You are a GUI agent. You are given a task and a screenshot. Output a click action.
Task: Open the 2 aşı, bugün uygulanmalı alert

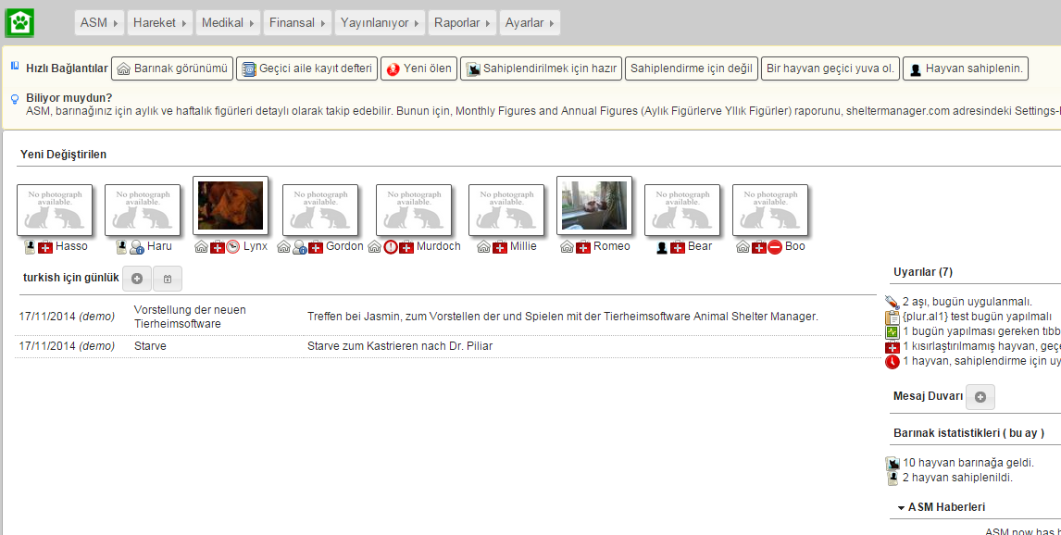click(x=967, y=302)
